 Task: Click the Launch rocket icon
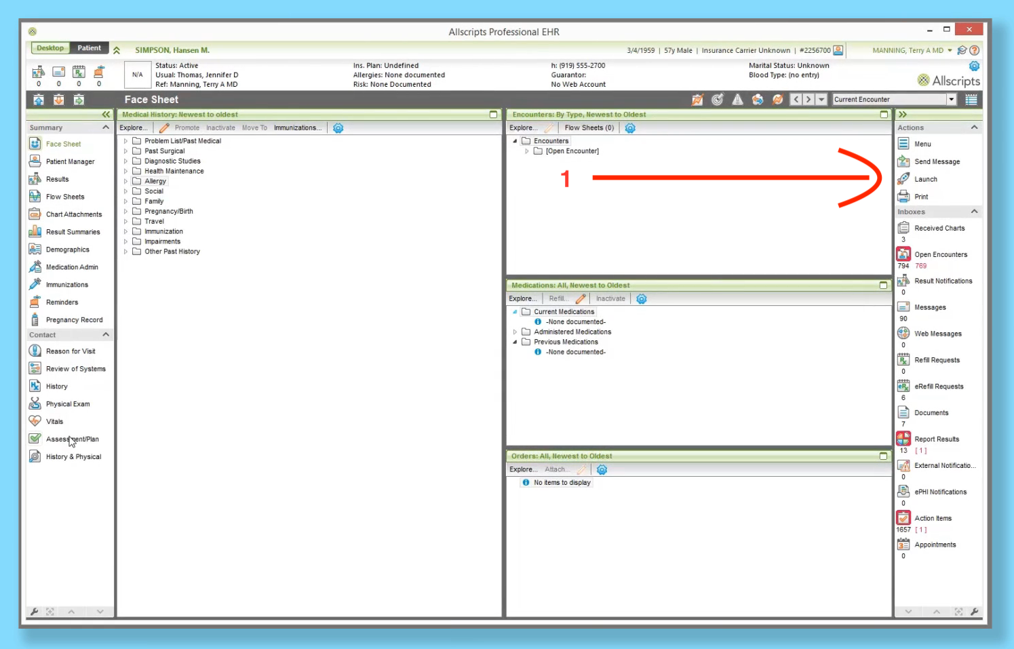tap(903, 179)
